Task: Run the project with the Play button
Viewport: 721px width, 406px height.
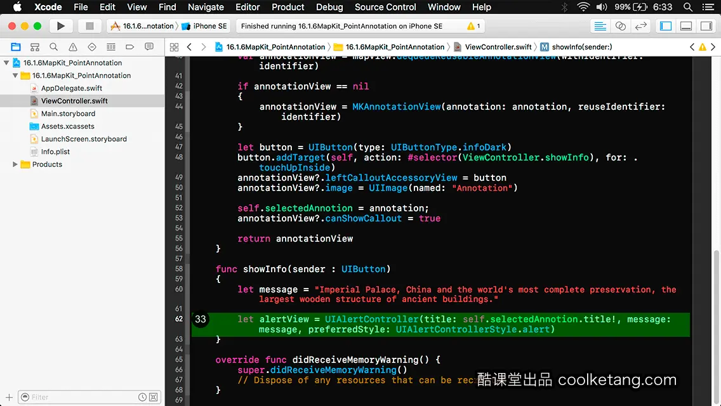Action: pyautogui.click(x=61, y=26)
